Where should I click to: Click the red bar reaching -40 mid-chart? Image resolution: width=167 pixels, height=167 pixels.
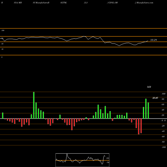click(72, 124)
